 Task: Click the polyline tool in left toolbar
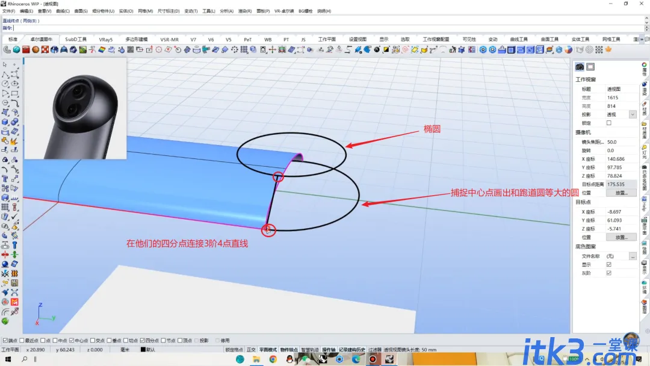pyautogui.click(x=5, y=74)
